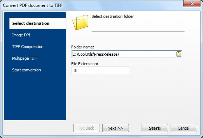Click the 'Next >>' button
Screen dimensions: 203x138
115,128
